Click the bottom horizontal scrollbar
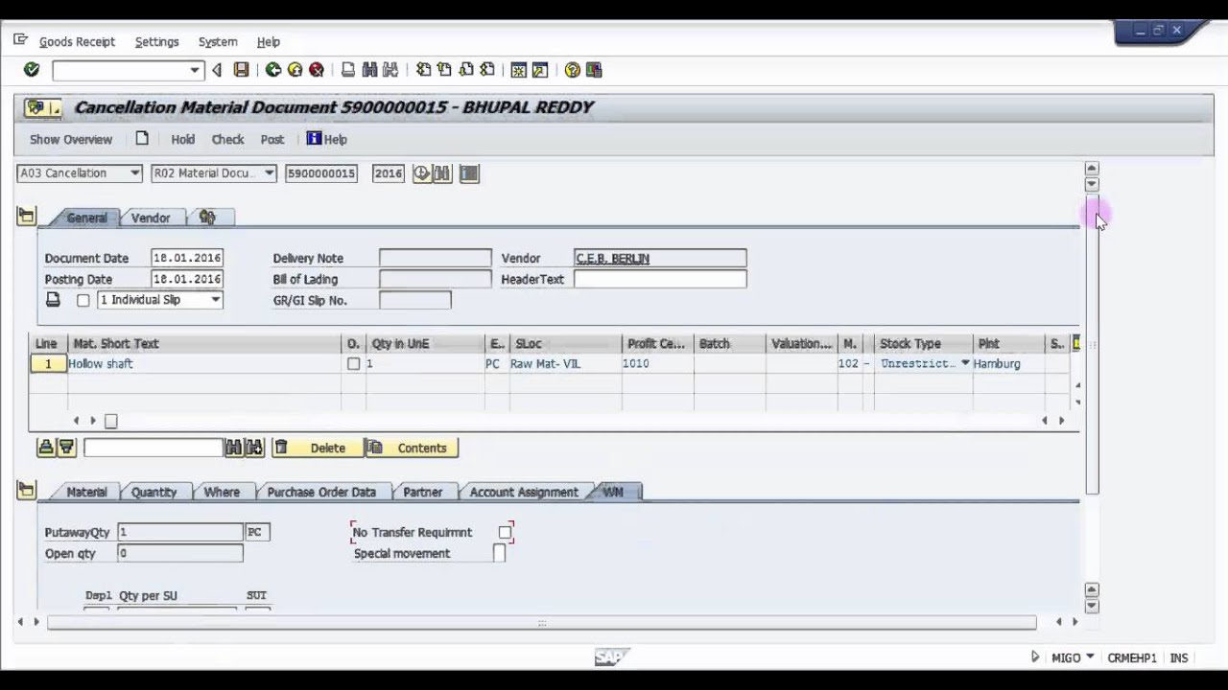 [542, 622]
